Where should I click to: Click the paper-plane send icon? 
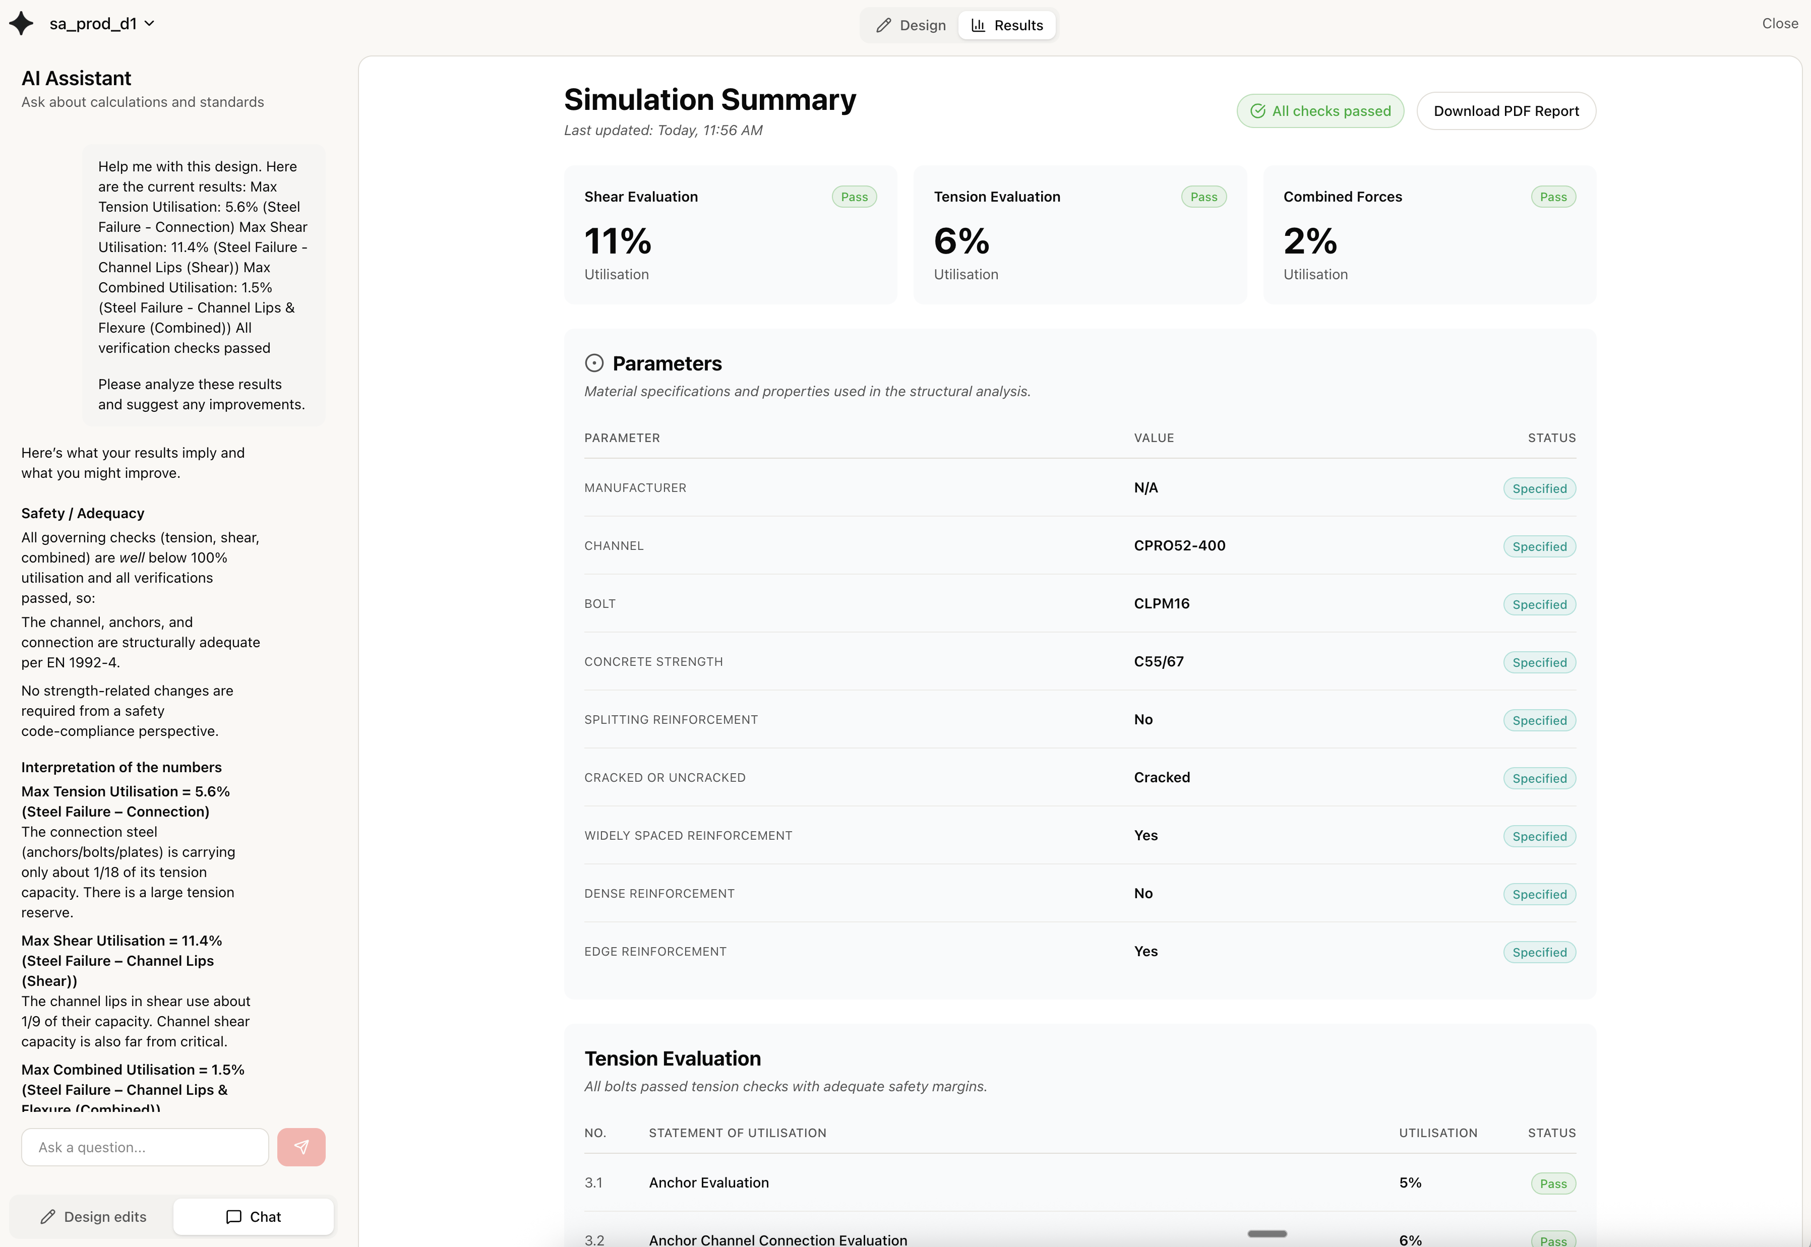(x=301, y=1146)
